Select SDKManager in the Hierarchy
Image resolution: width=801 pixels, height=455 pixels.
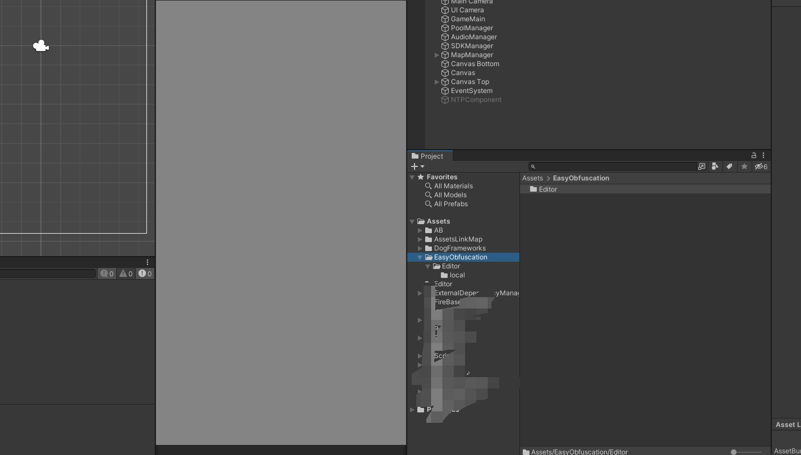pos(472,46)
